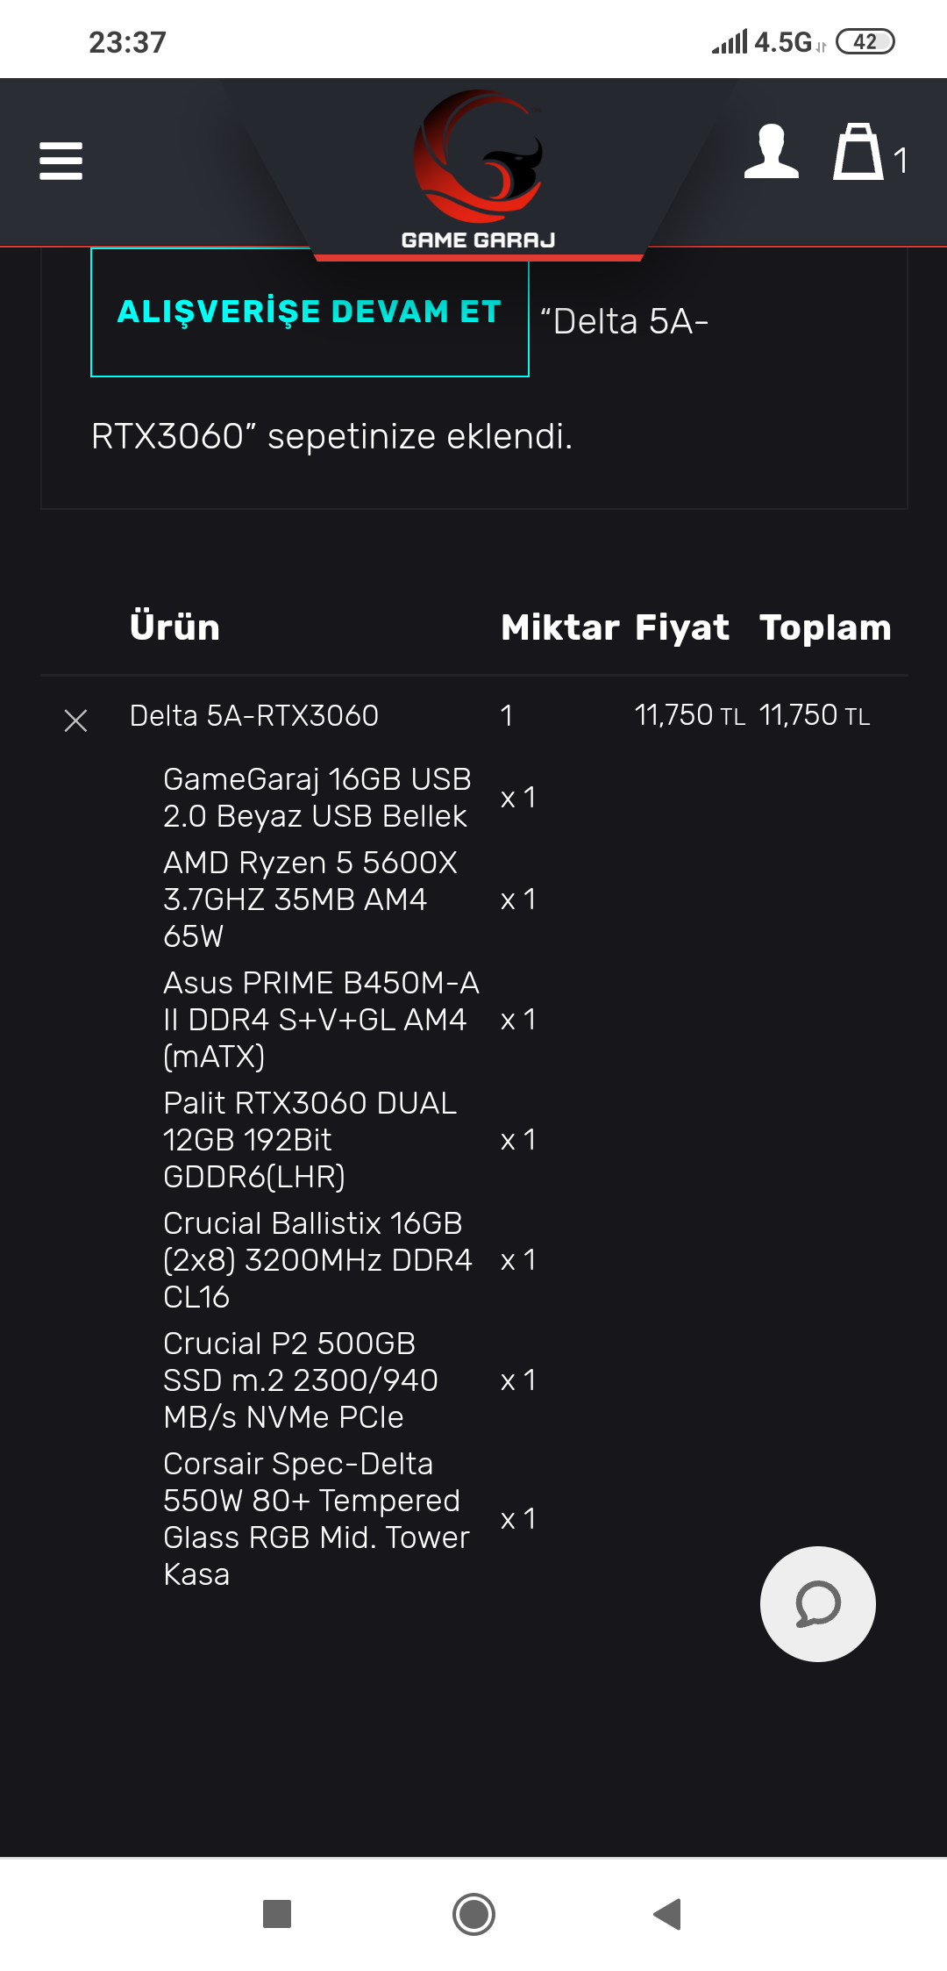Select Crucial P2 500GB SSD item

301,1380
